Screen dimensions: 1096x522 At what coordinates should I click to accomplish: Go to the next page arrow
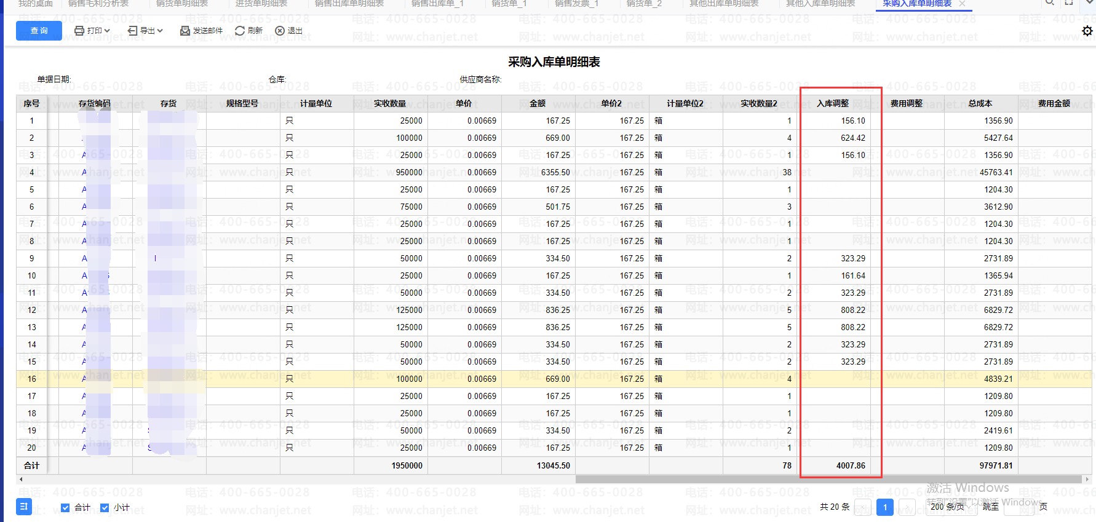[x=907, y=507]
